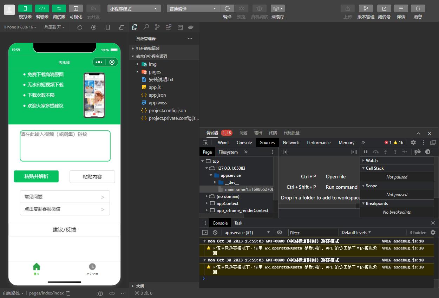
Task: Open the 资源管理器 more options ellipsis
Action: 190,38
